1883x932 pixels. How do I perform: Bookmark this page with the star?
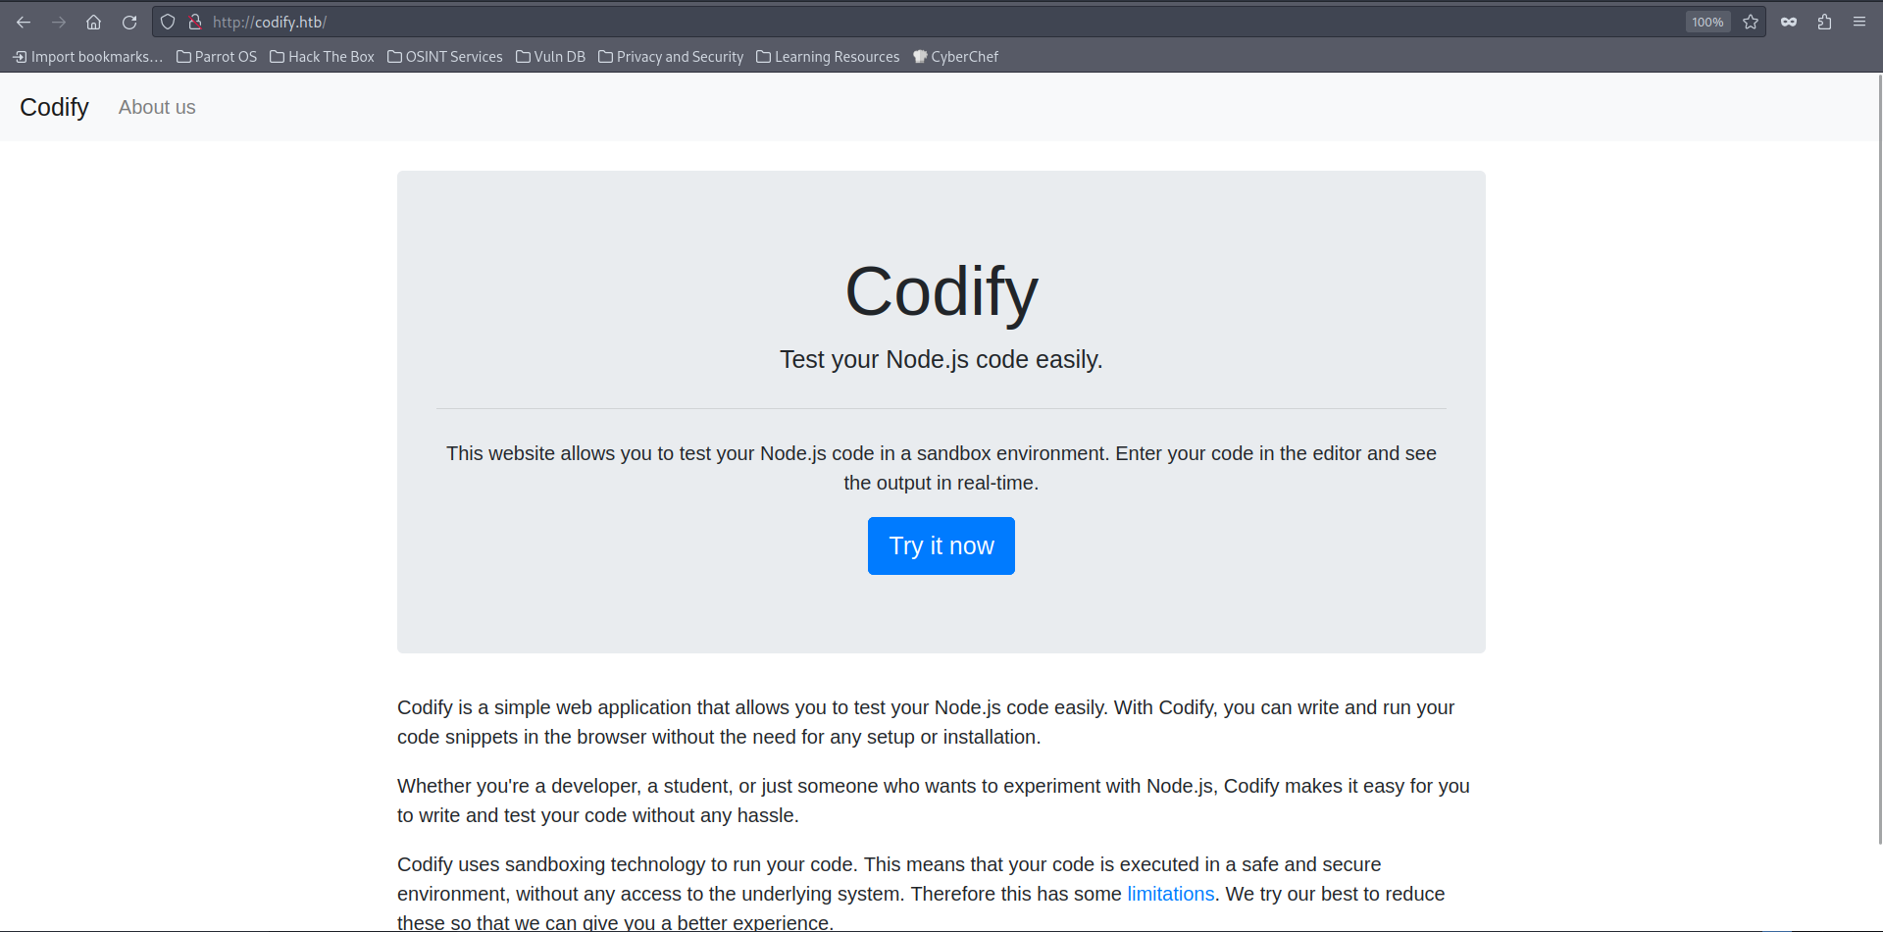[x=1751, y=22]
